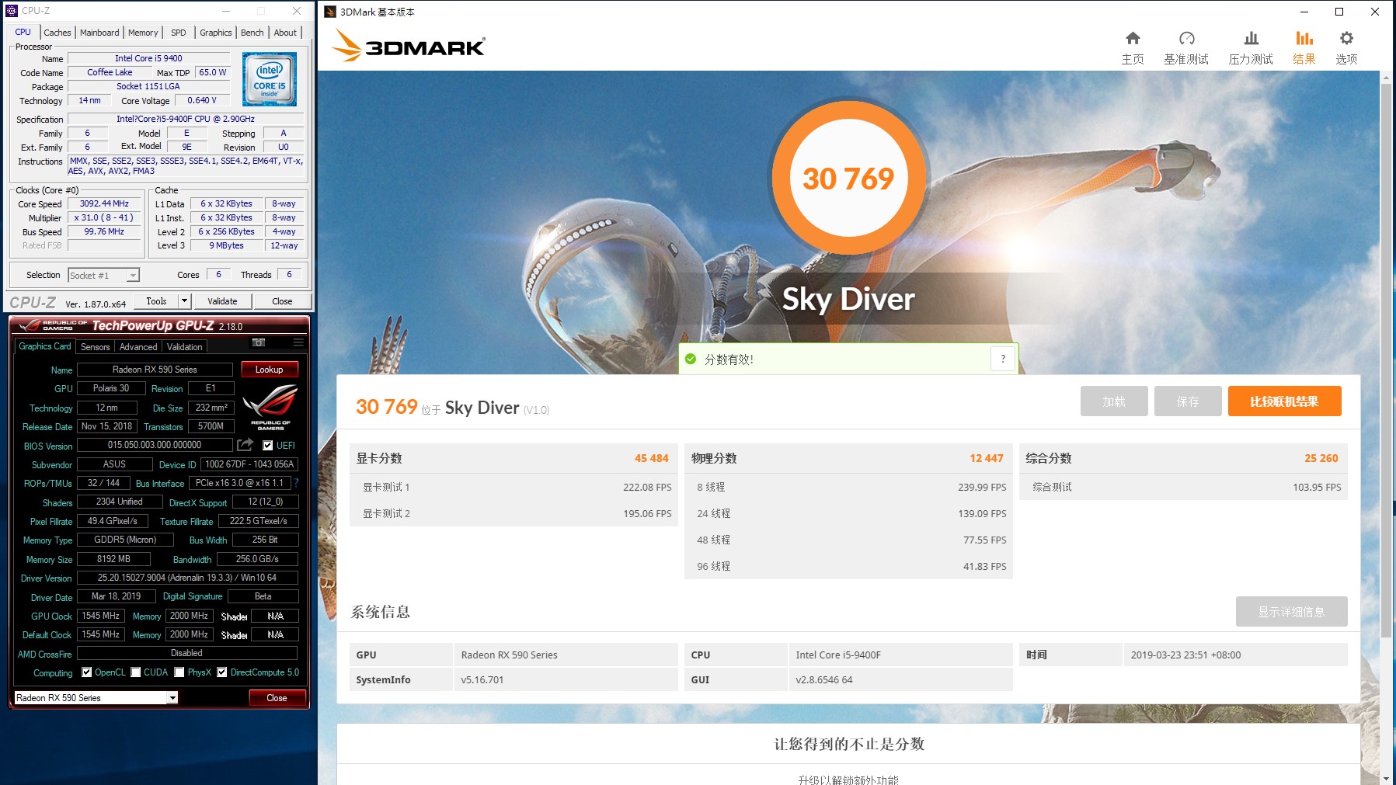
Task: Click the Tools button in CPU-Z
Action: coord(156,301)
